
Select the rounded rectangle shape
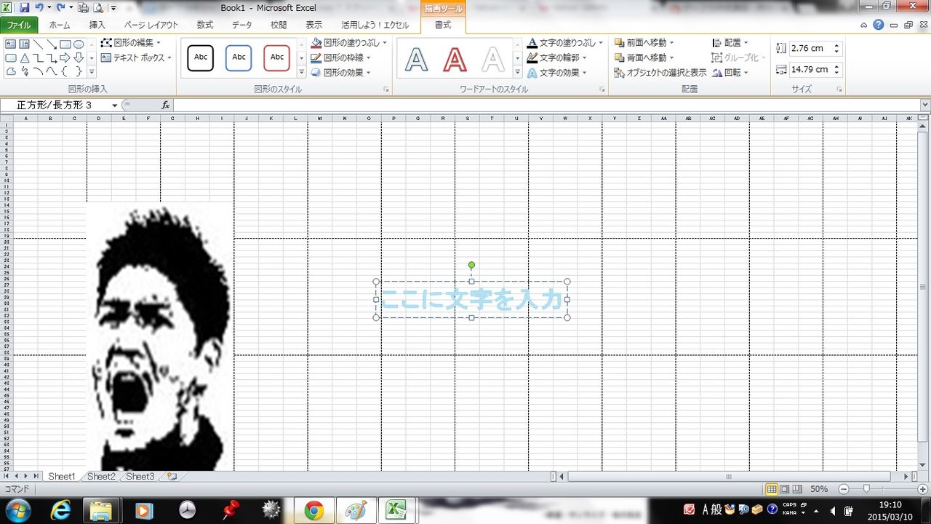pos(11,57)
